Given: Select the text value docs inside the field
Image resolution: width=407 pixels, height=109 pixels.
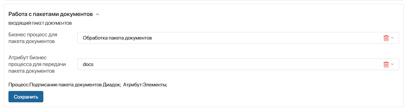Looking at the screenshot, I should tap(88, 65).
